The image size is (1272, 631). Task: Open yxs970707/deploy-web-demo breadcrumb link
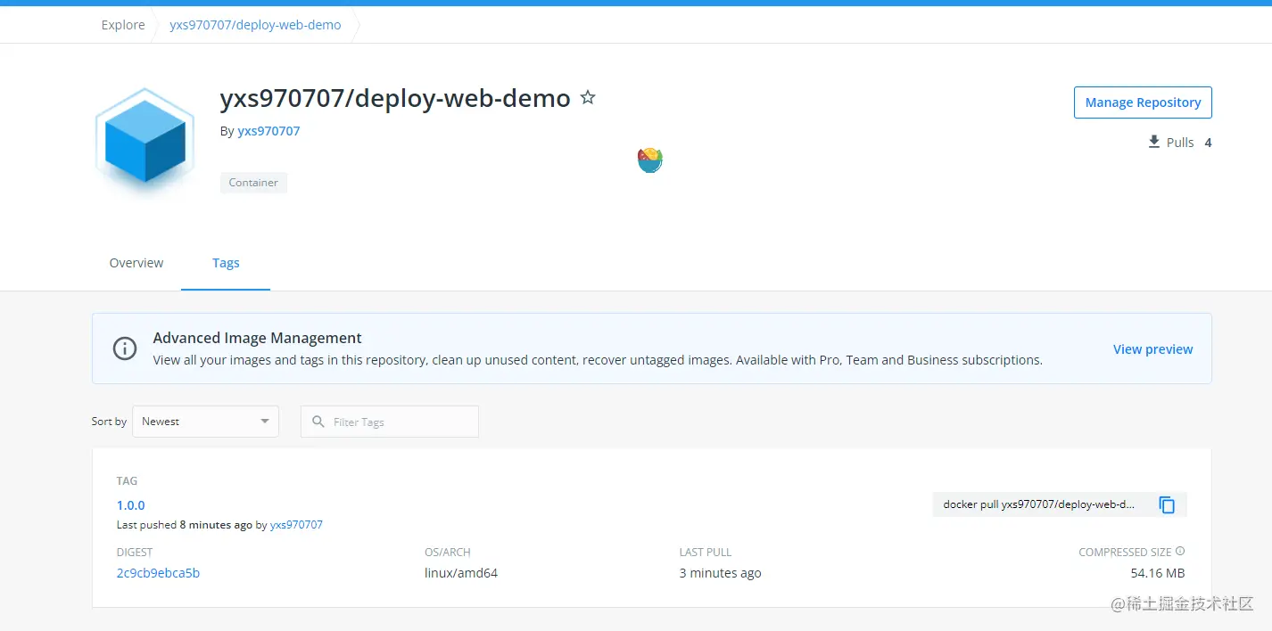click(255, 25)
